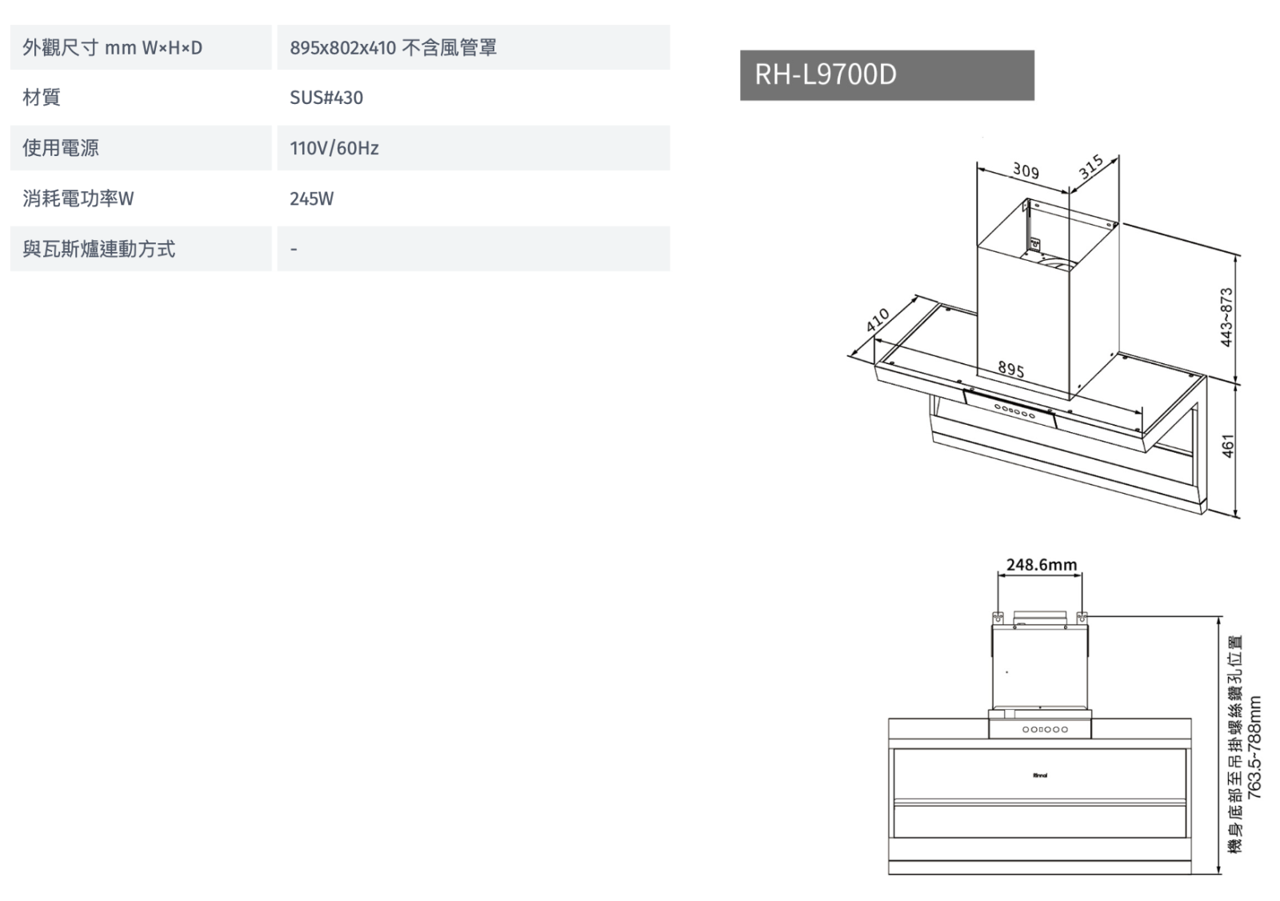Screen dimensions: 1280x901
Task: Click the '763.5~788mm' dimension text
Action: (1255, 747)
